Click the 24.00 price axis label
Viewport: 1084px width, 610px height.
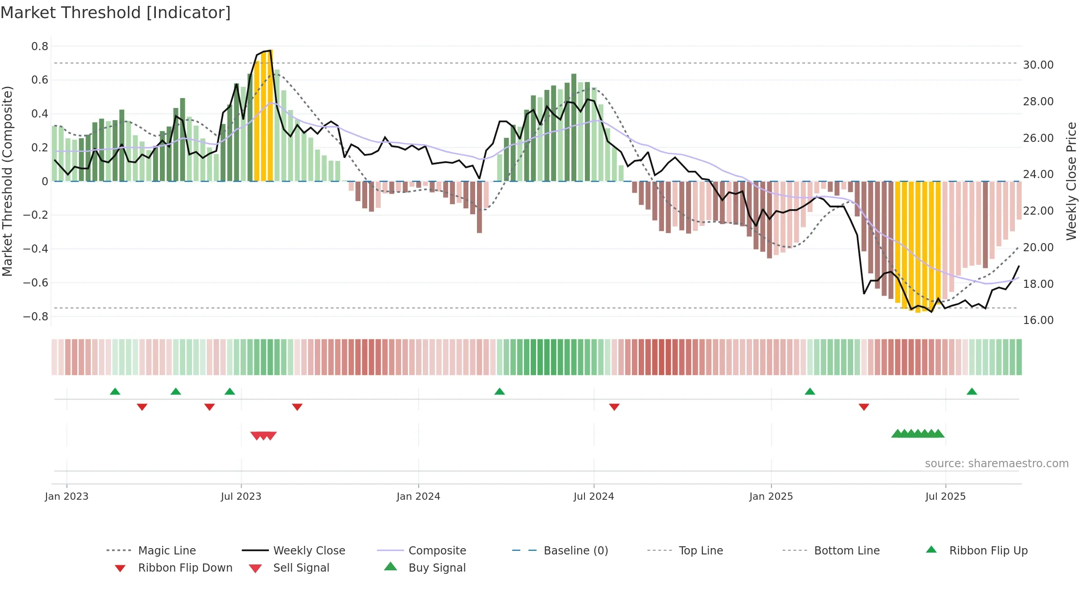point(1038,174)
